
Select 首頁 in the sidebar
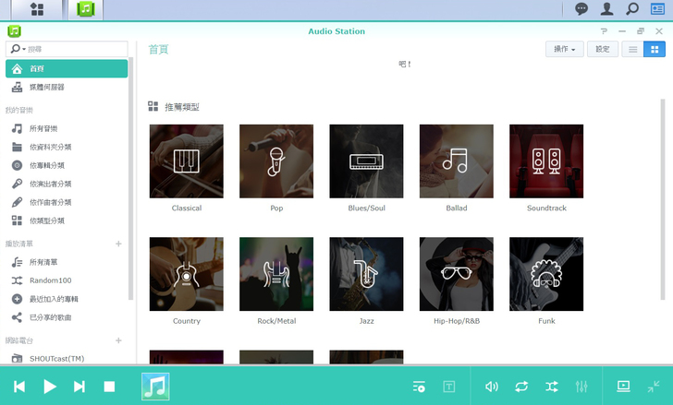[67, 68]
